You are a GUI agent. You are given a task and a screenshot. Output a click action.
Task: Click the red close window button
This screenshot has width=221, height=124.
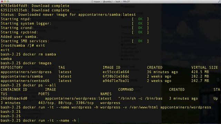(x=2, y=1)
